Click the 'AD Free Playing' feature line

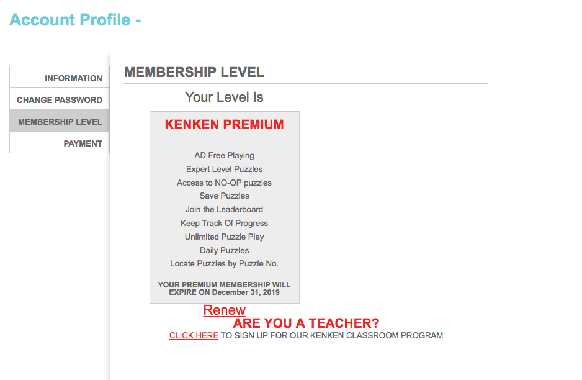224,155
